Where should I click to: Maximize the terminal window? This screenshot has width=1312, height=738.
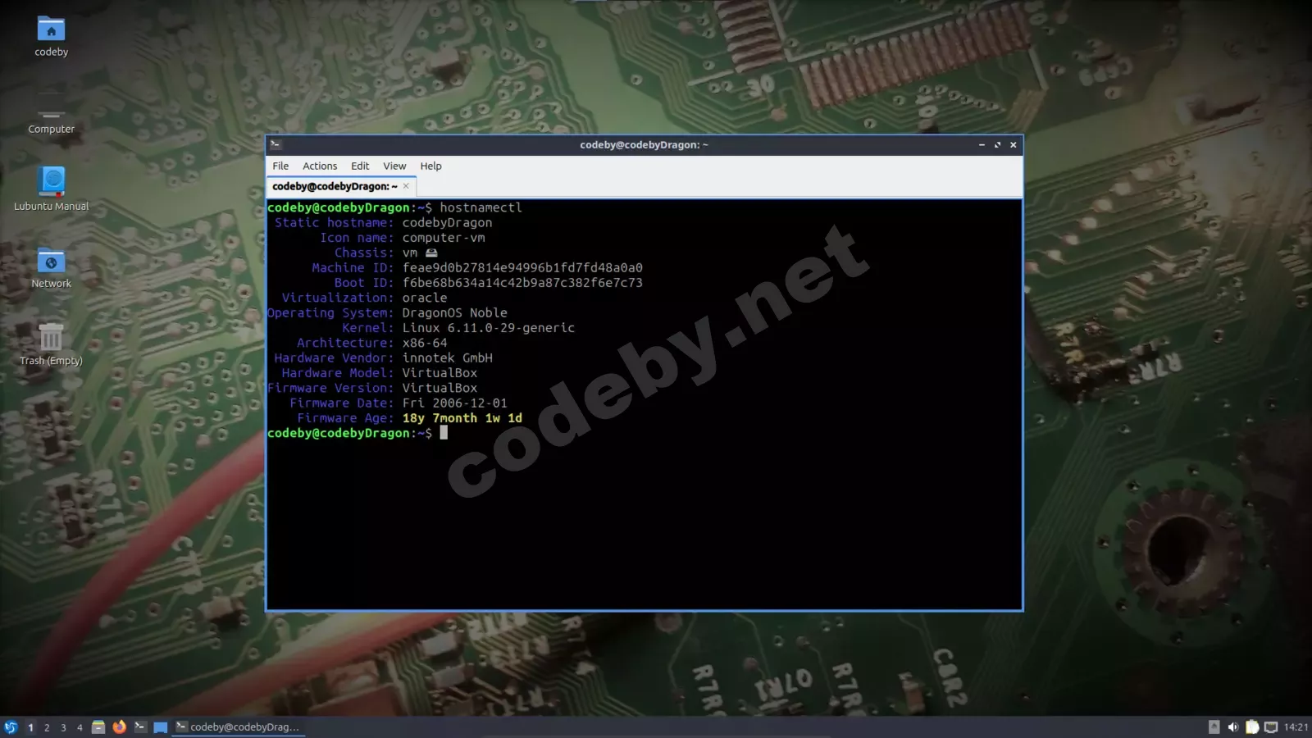pyautogui.click(x=997, y=145)
